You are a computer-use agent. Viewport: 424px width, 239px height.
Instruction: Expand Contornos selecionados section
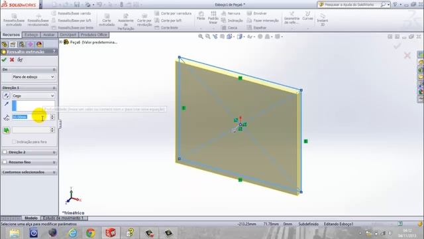(54, 172)
